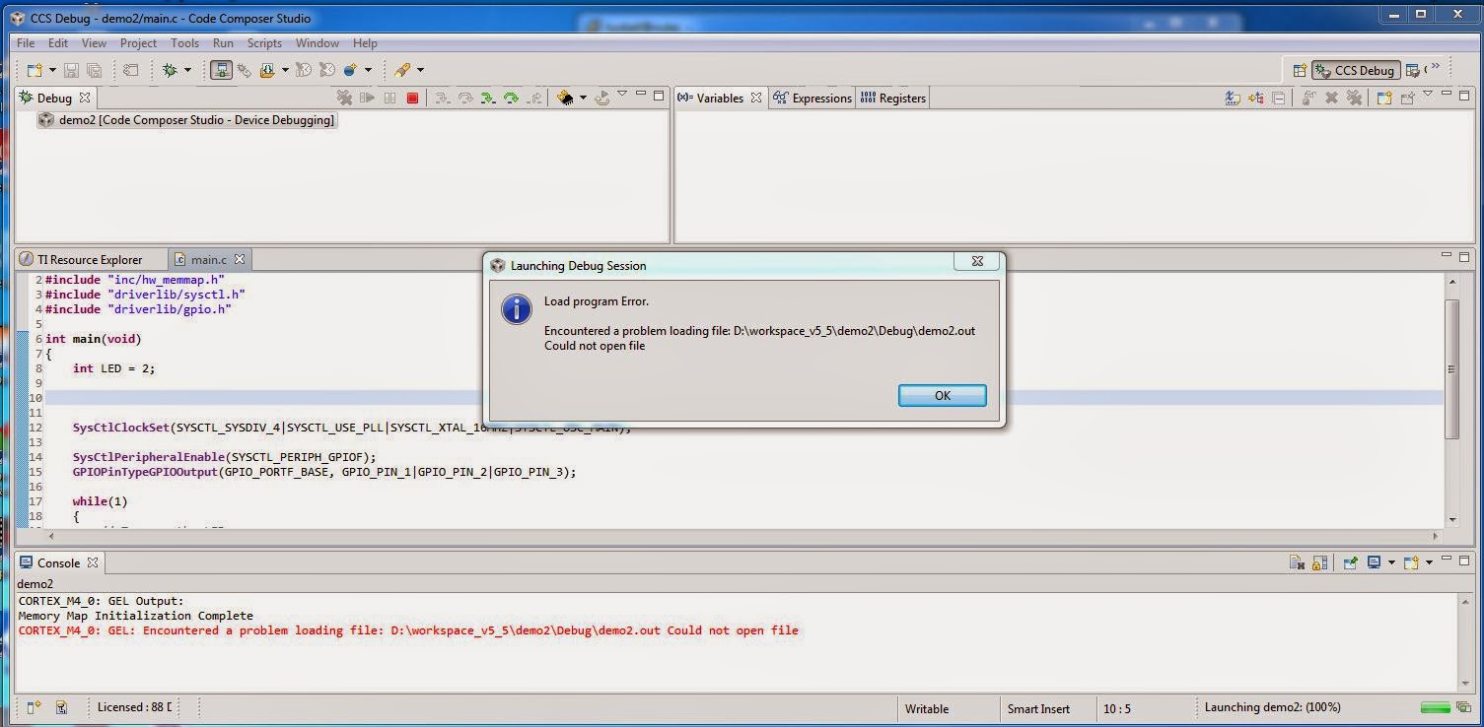Open the pencil tool dropdown arrow
Screen dimensions: 1484x727
pyautogui.click(x=420, y=70)
